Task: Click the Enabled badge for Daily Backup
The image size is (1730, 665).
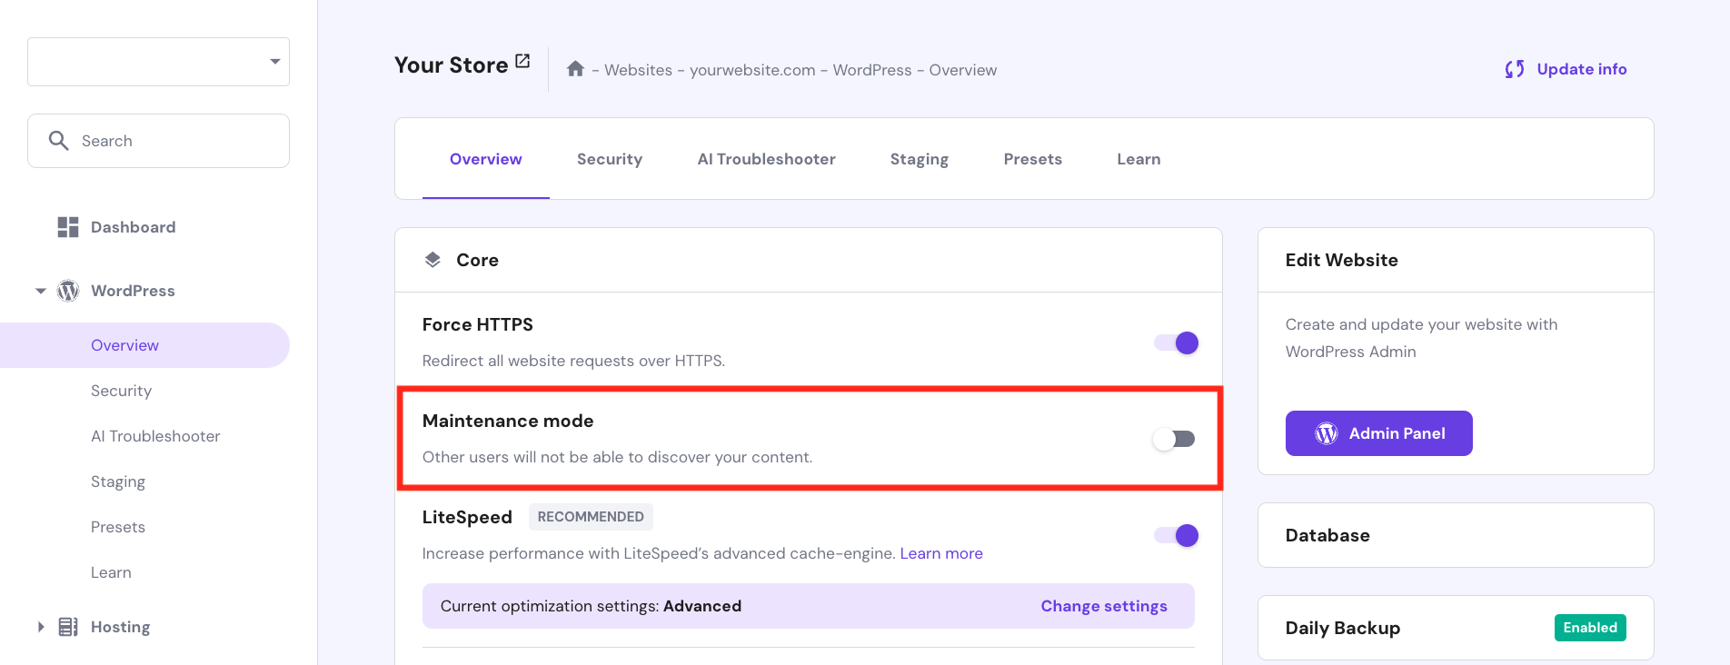Action: pyautogui.click(x=1589, y=627)
